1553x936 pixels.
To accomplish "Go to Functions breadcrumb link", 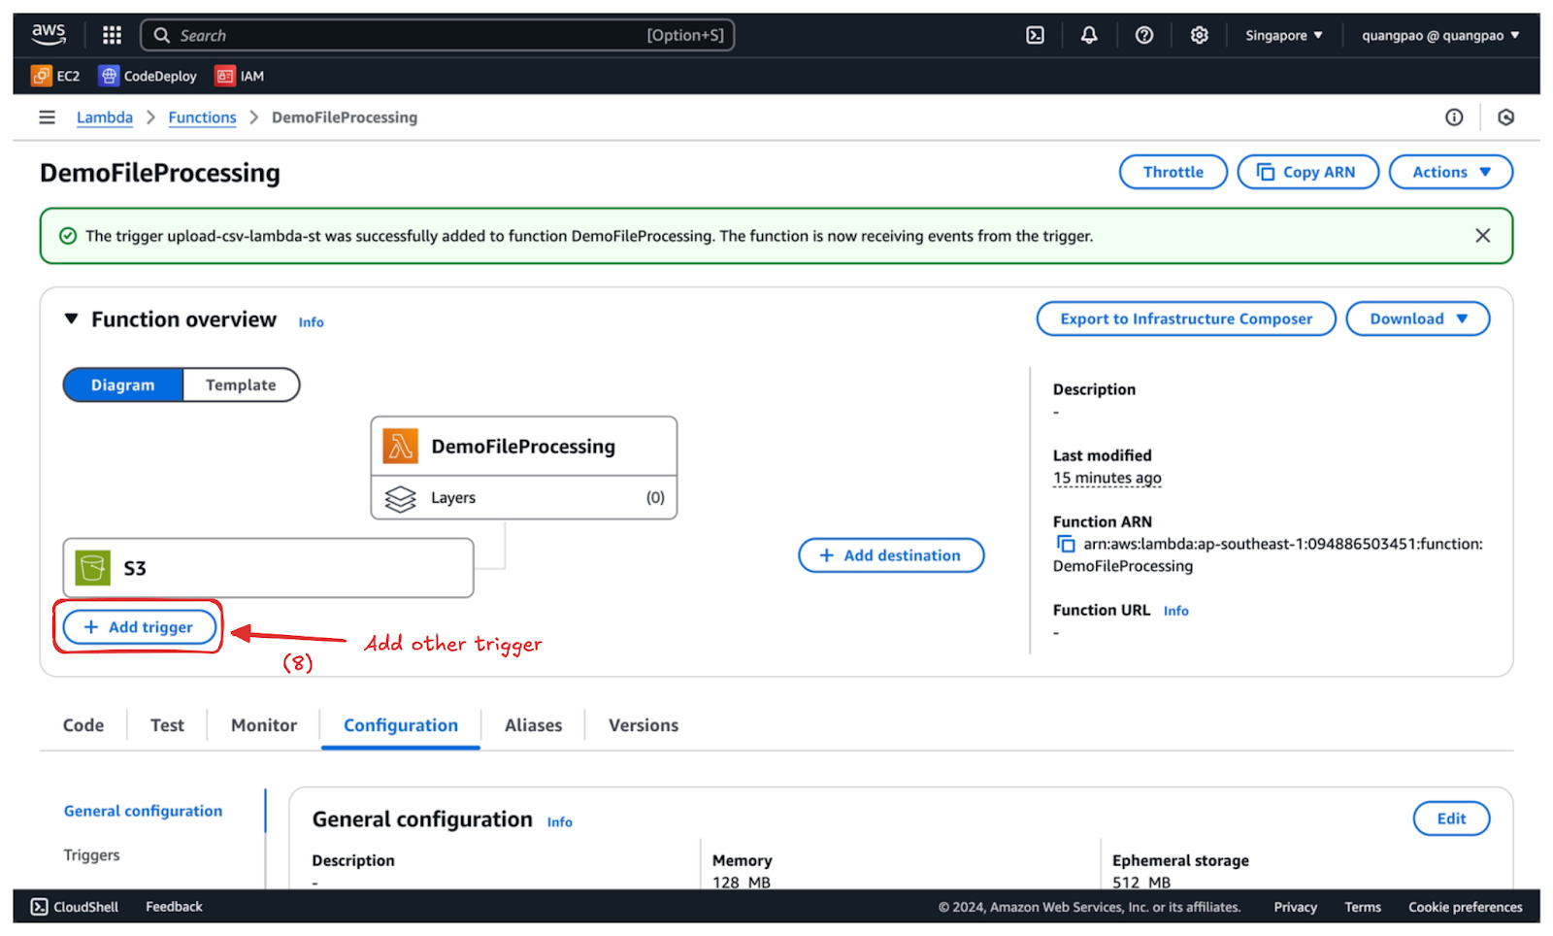I will pos(202,117).
